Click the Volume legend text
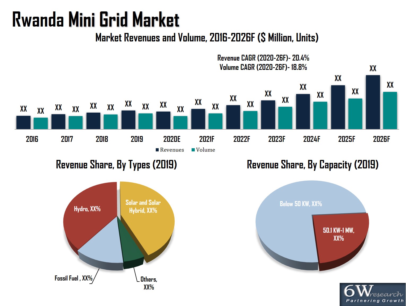The image size is (406, 306). click(206, 150)
